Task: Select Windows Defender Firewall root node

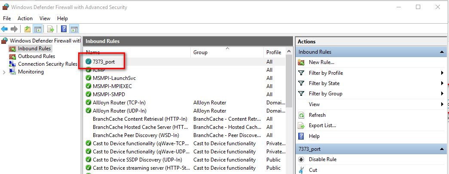Action: pos(45,41)
